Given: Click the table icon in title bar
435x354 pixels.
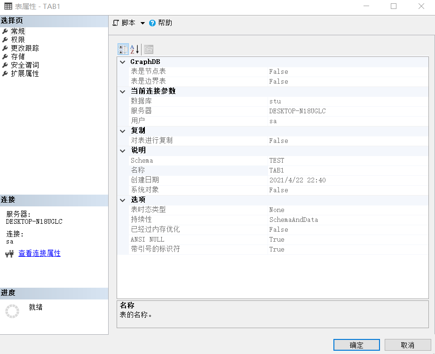Looking at the screenshot, I should click(8, 6).
